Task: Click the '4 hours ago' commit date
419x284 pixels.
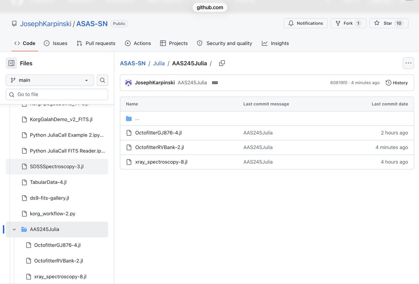Action: (x=394, y=162)
